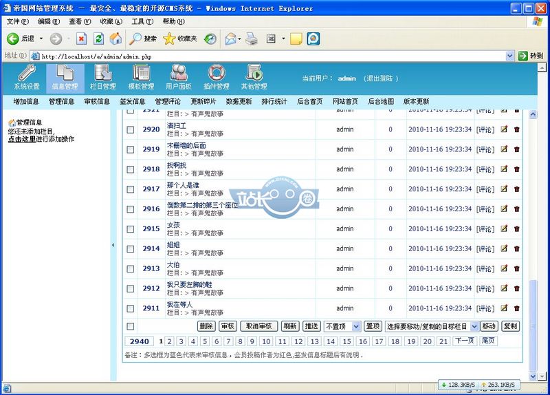This screenshot has width=550, height=395.
Task: Click the Print icon in toolbar
Action: (x=252, y=39)
